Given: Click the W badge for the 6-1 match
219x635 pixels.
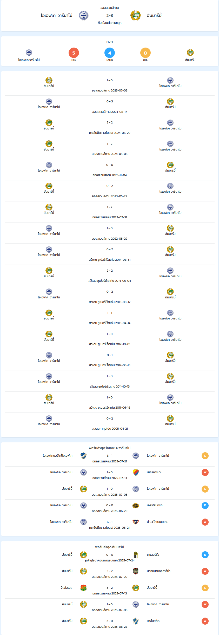Looking at the screenshot, I should pos(205,522).
